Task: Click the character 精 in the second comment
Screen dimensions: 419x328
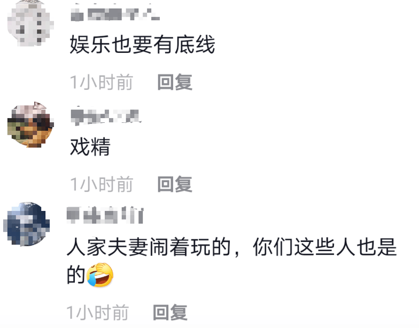Action: (x=100, y=146)
